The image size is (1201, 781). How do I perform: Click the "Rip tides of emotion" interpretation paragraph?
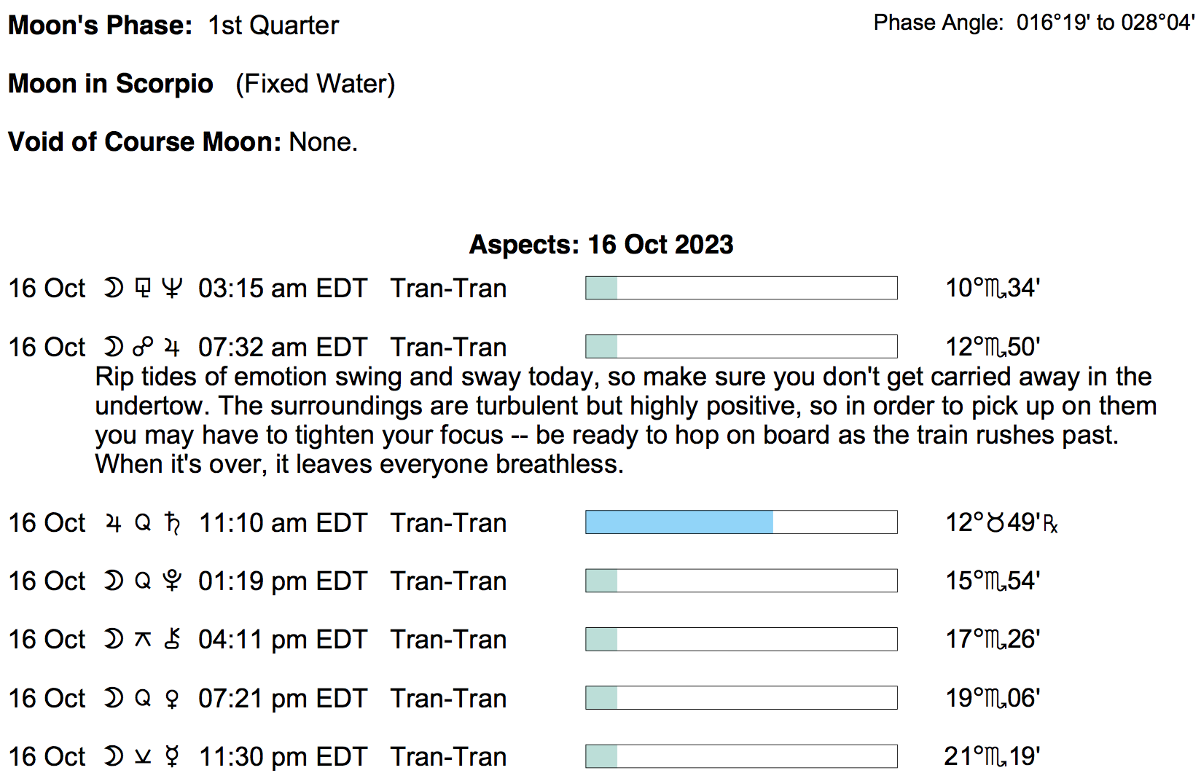(625, 420)
